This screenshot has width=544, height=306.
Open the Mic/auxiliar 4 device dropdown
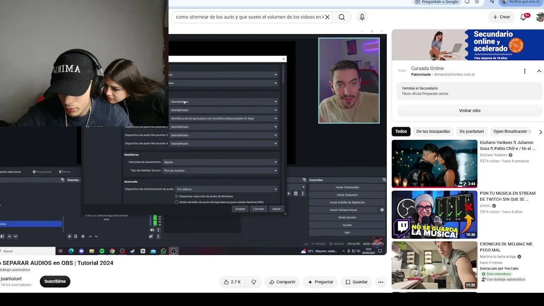pyautogui.click(x=224, y=143)
